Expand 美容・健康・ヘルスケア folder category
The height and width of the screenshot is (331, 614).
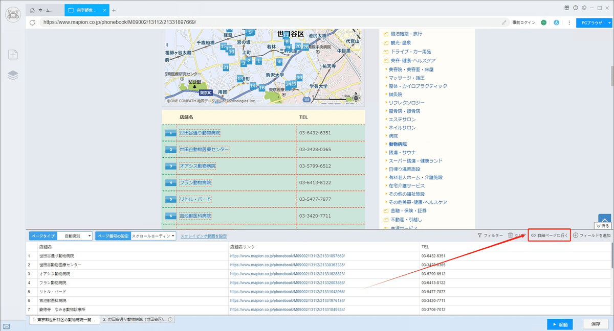(409, 60)
